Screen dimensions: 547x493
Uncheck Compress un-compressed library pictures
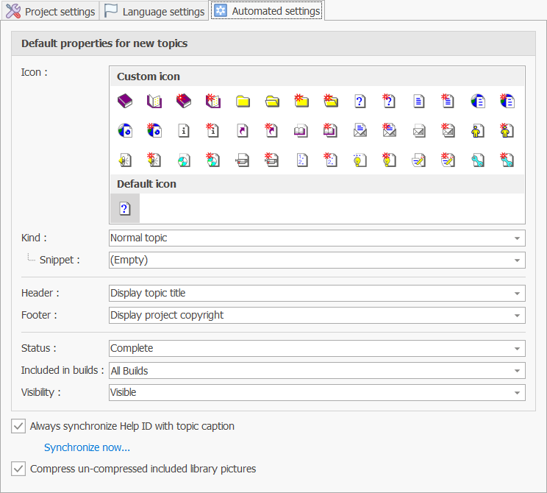click(18, 469)
